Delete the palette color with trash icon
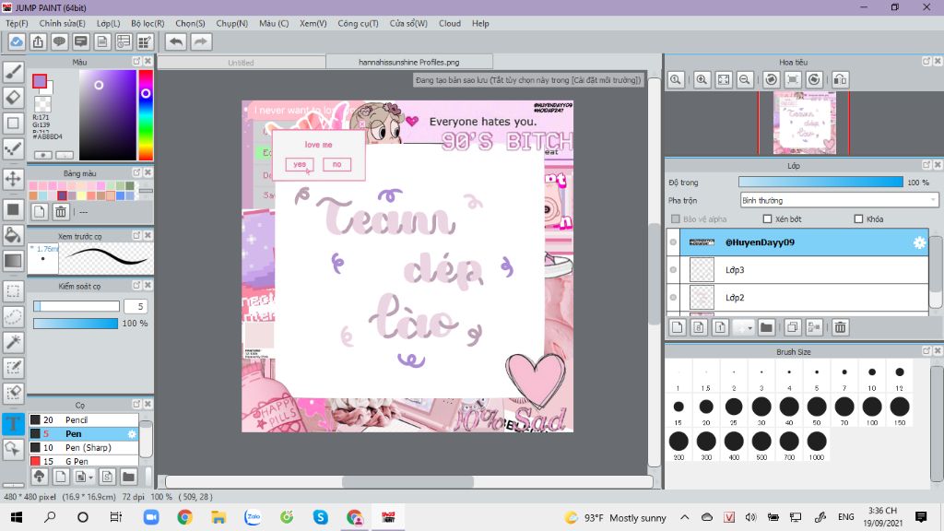The width and height of the screenshot is (944, 531). 61,211
